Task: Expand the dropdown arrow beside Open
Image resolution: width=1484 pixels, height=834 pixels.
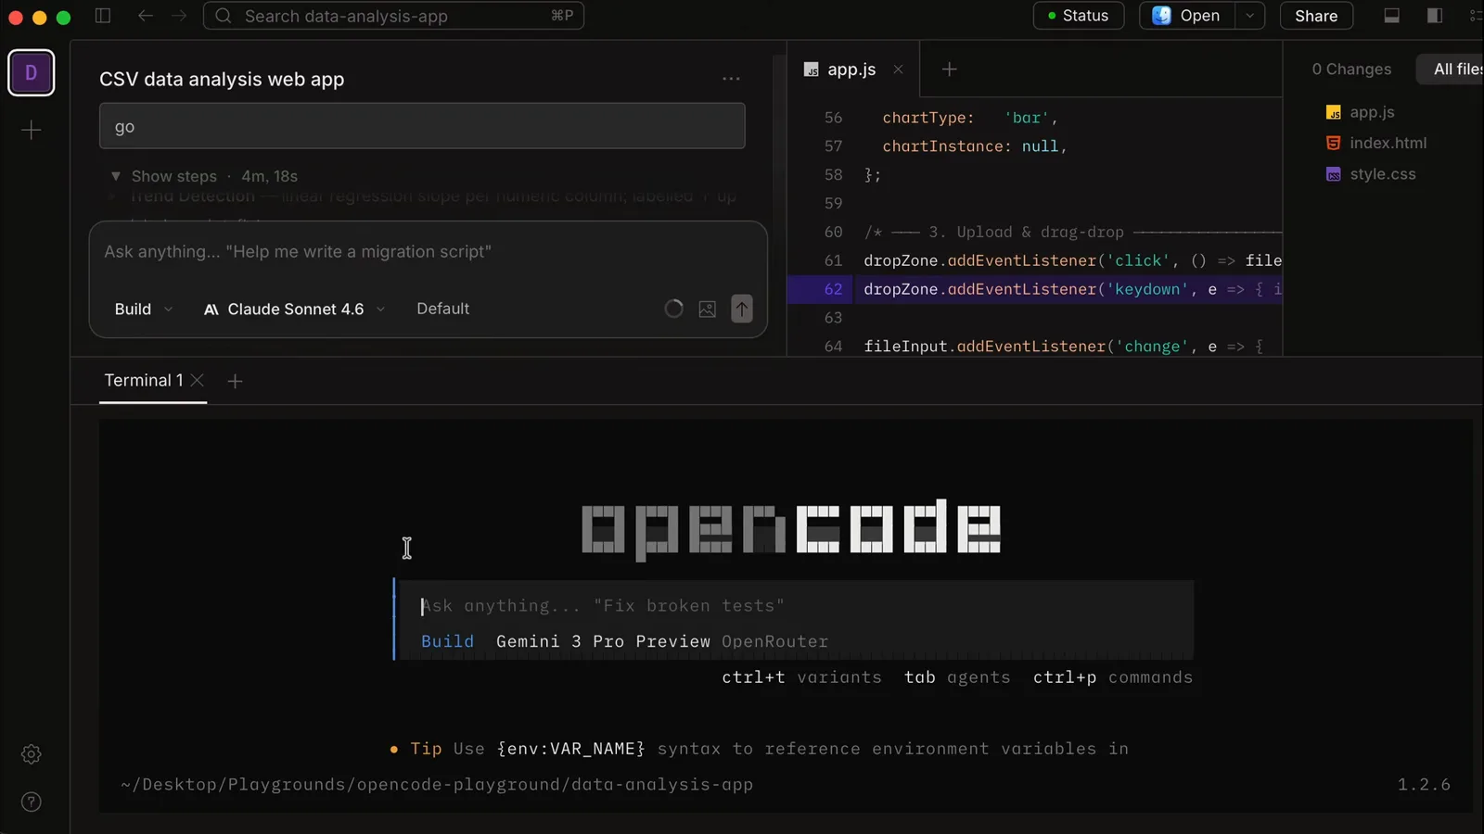Action: point(1250,16)
